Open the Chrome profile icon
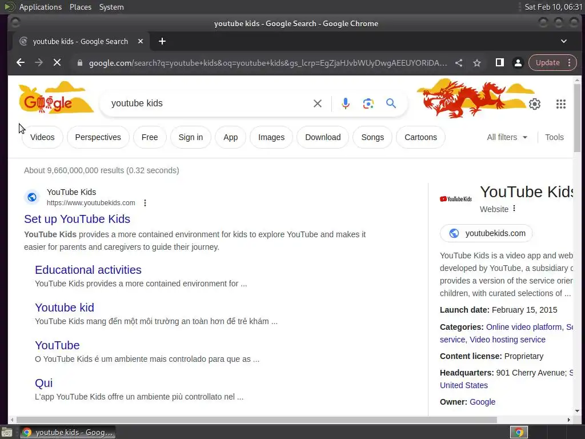Viewport: 585px width, 439px height. click(518, 63)
